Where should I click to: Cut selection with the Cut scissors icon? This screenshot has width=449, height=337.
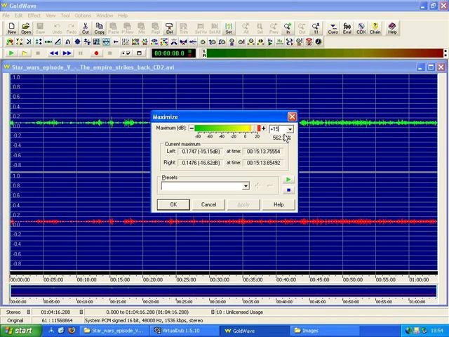click(86, 28)
